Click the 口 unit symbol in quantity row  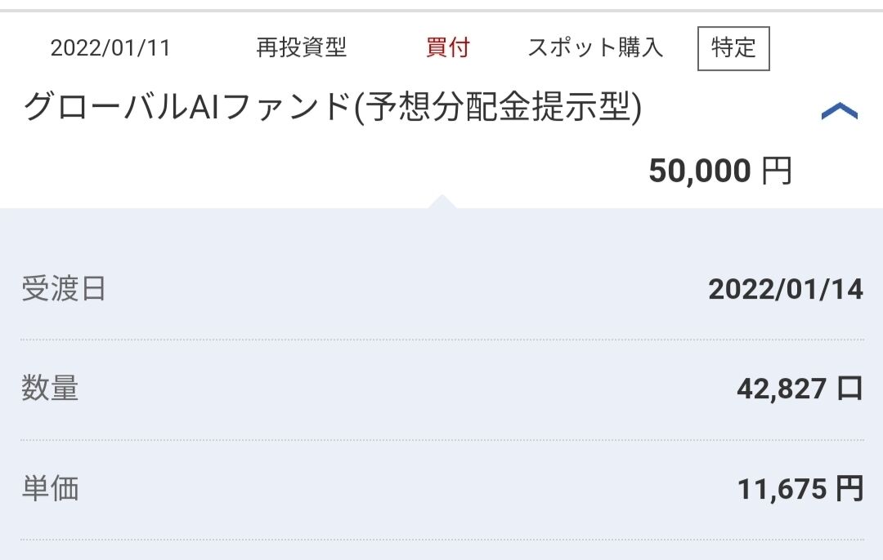[850, 389]
